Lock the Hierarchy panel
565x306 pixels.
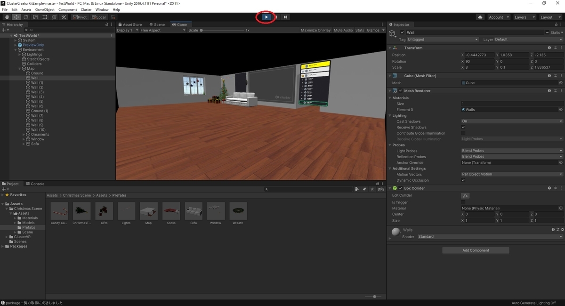click(106, 24)
